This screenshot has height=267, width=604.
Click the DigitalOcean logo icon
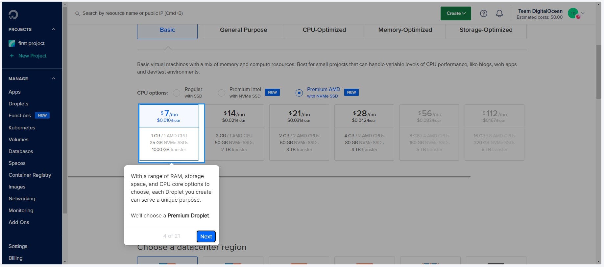[13, 14]
